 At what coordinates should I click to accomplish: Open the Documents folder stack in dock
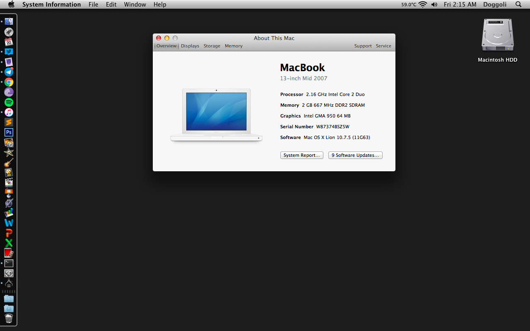pyautogui.click(x=9, y=298)
